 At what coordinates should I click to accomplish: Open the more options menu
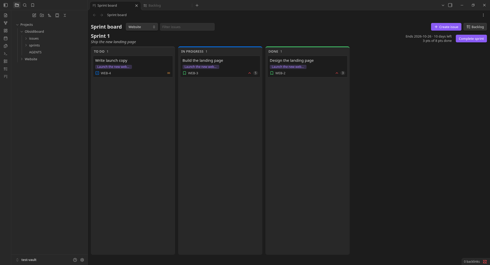point(483,15)
